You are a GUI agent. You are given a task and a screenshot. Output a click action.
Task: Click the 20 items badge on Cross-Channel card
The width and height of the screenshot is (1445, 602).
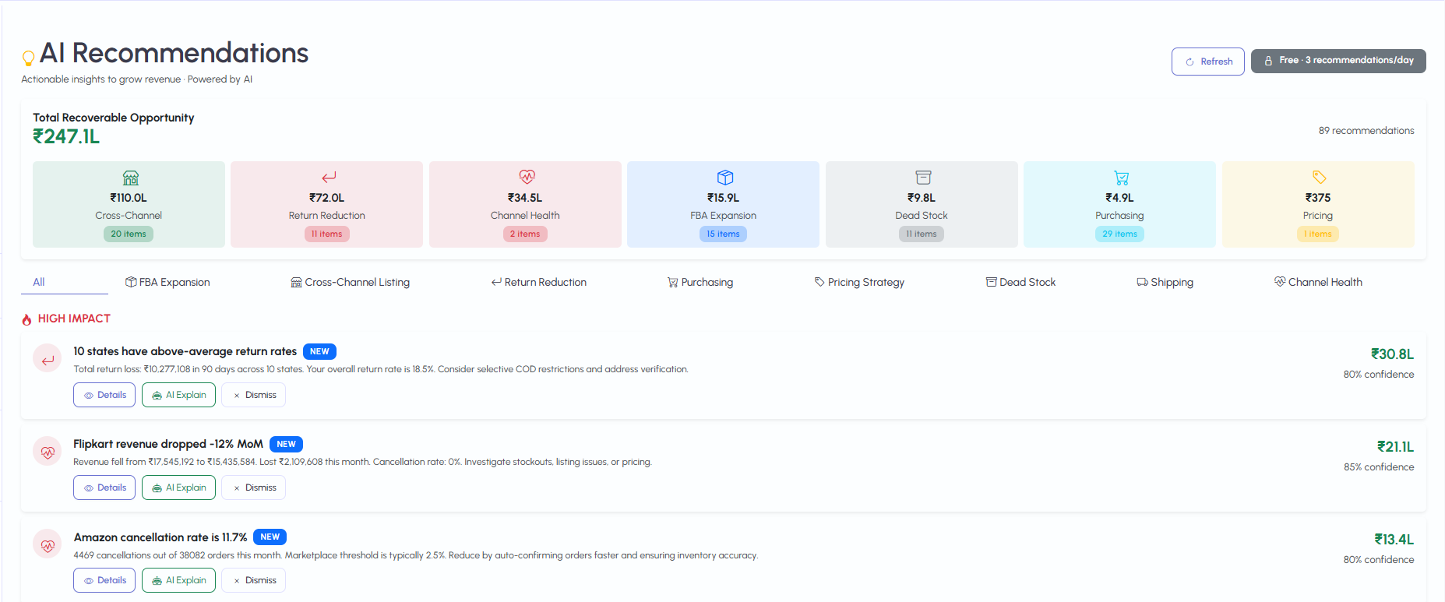pyautogui.click(x=129, y=234)
